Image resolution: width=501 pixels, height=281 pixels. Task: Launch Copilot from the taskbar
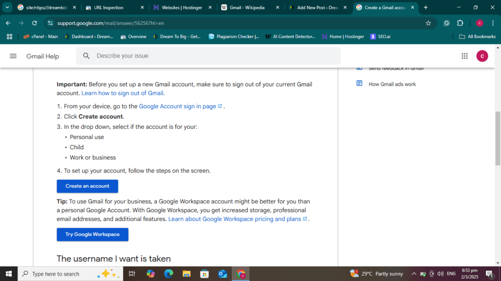pos(151,274)
